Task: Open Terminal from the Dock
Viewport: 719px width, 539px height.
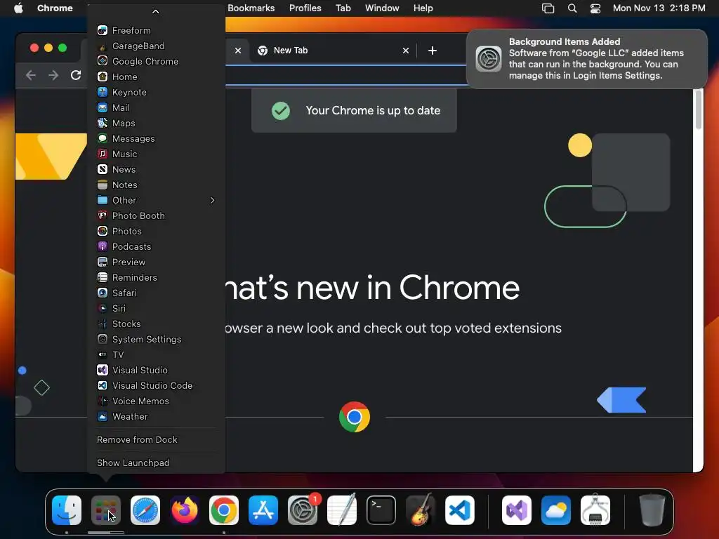Action: 381,510
